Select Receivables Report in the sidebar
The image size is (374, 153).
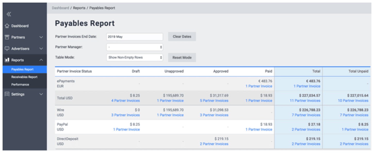pyautogui.click(x=25, y=77)
